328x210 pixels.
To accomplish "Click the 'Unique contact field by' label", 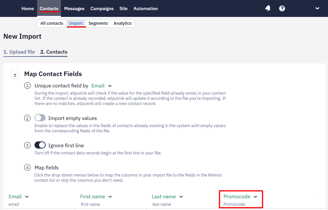I will [x=61, y=85].
